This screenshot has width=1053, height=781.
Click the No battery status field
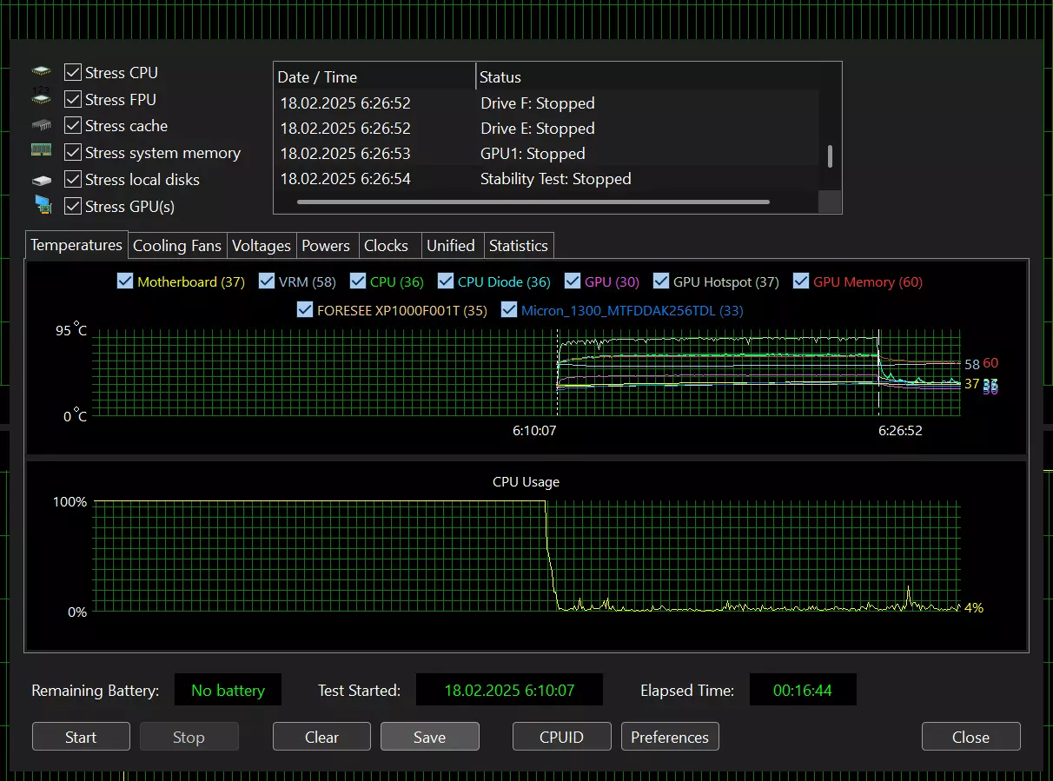[228, 691]
